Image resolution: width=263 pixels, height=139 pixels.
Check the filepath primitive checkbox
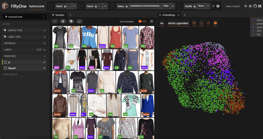5,68
